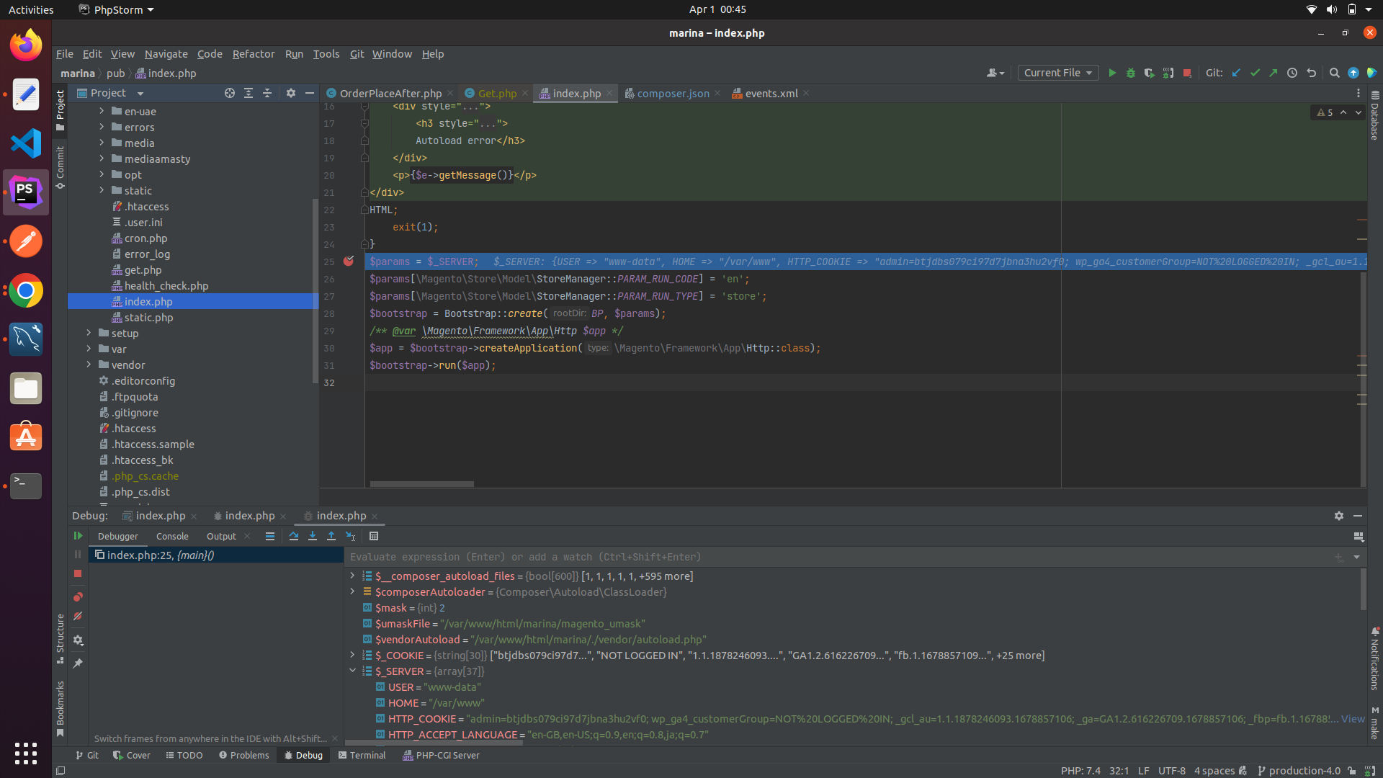The width and height of the screenshot is (1383, 778).
Task: Stop the debug session red square
Action: [x=78, y=573]
